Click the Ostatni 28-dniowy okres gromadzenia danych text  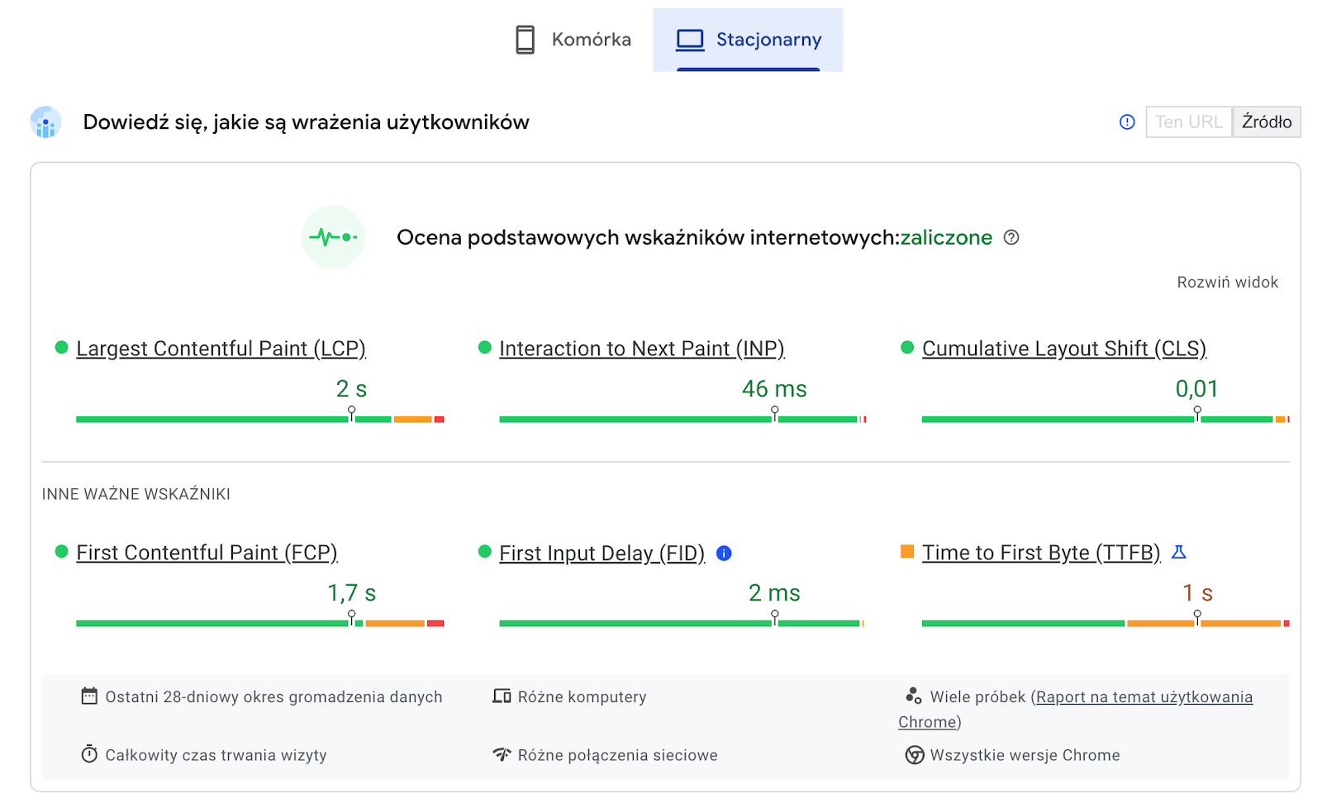coord(273,697)
